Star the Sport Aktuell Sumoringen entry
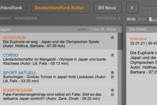Screen dimensions: 157x105 click(112, 72)
